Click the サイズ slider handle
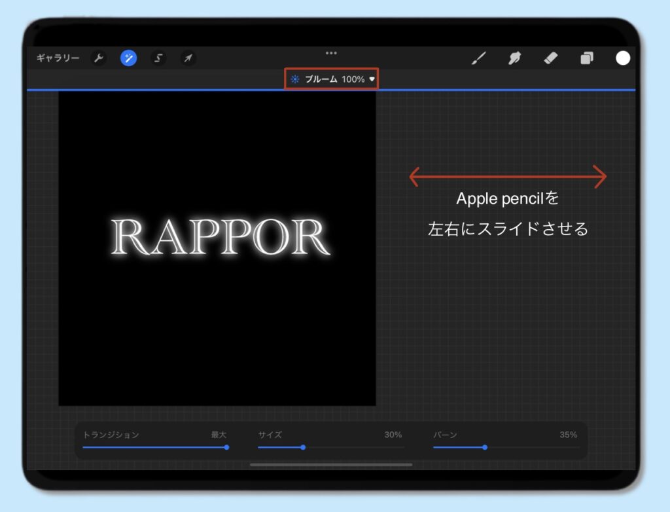Screen dimensions: 670x512 tap(303, 447)
